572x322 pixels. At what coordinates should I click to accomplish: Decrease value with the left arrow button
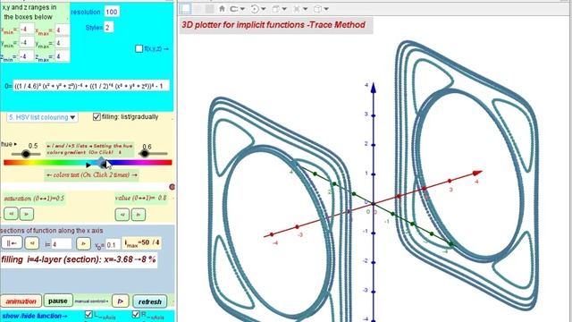(122, 215)
